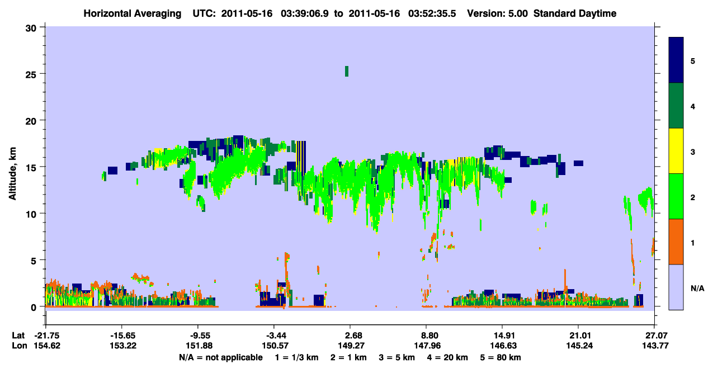Click the yellow colorbar segment labeled 3
This screenshot has height=373, width=727.
tap(676, 151)
